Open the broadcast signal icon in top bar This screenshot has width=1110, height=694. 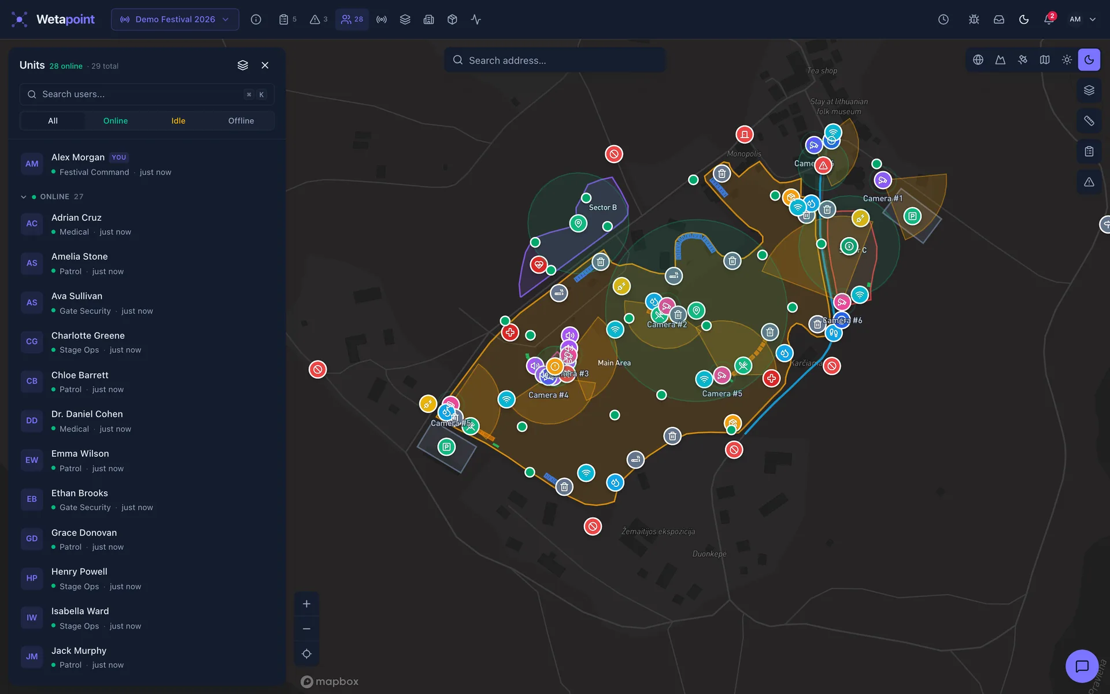[x=382, y=20]
